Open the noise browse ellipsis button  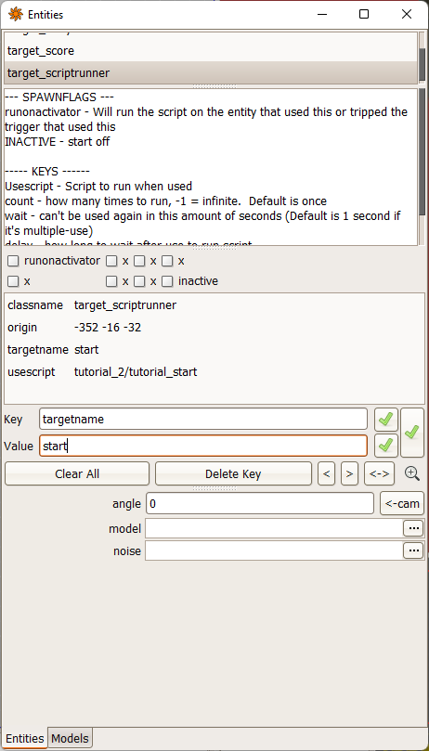(413, 550)
